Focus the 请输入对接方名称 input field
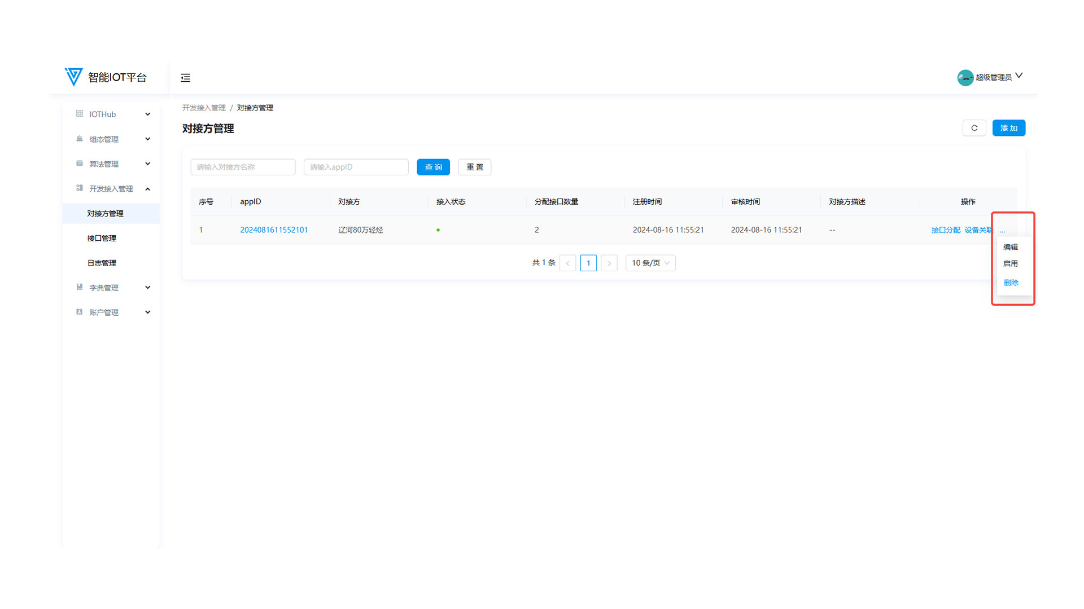Image resolution: width=1084 pixels, height=609 pixels. (x=243, y=167)
